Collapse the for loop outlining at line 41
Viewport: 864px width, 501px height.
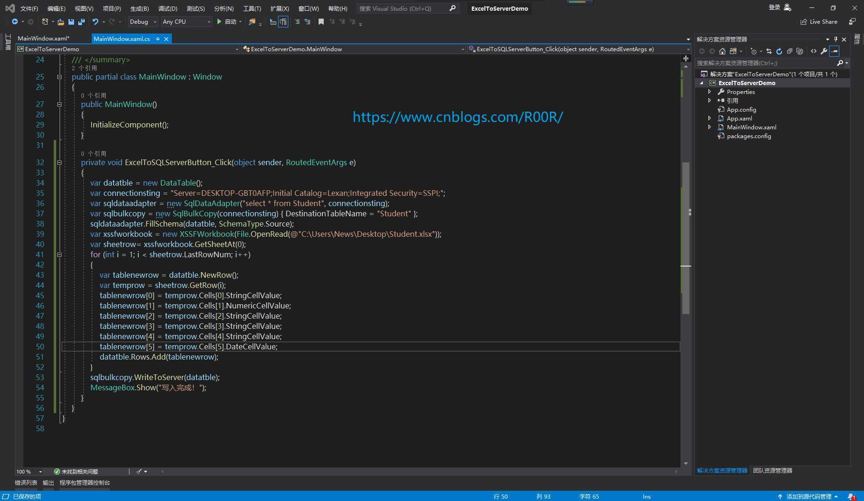[59, 255]
